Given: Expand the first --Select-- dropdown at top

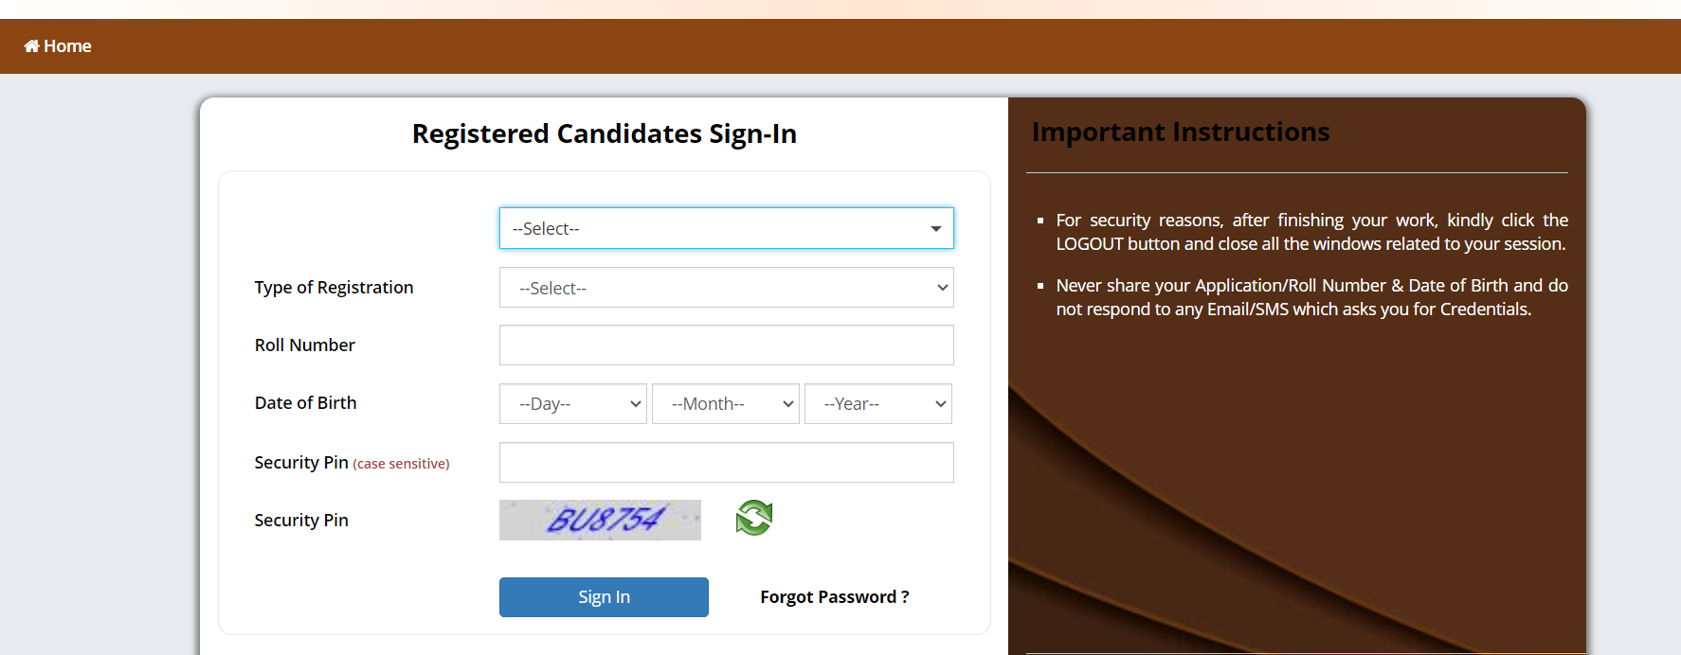Looking at the screenshot, I should pos(726,228).
